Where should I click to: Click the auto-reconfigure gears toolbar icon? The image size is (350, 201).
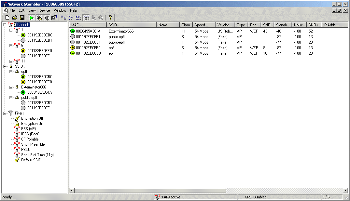[x=39, y=18]
